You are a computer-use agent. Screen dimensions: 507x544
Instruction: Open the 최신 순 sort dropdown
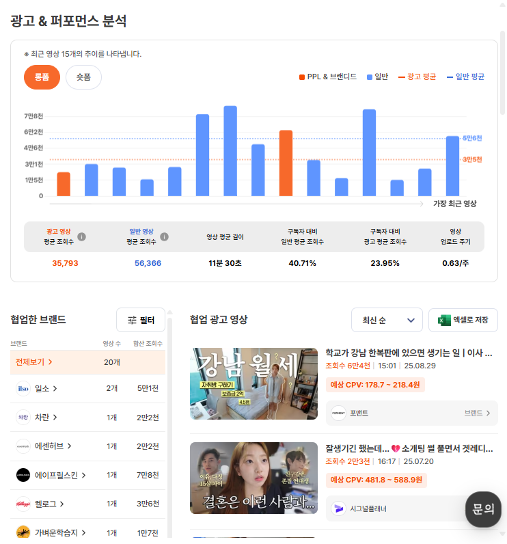387,320
